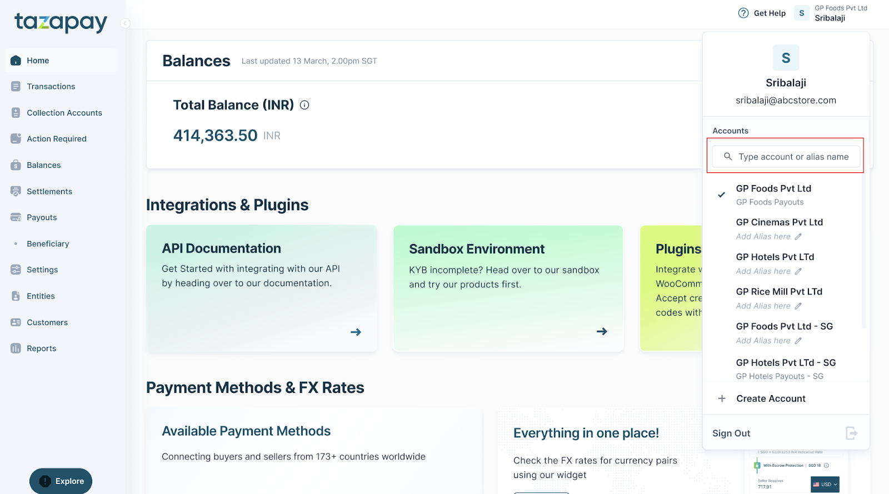This screenshot has width=889, height=494.
Task: Click the Action Required sidebar icon
Action: [16, 139]
